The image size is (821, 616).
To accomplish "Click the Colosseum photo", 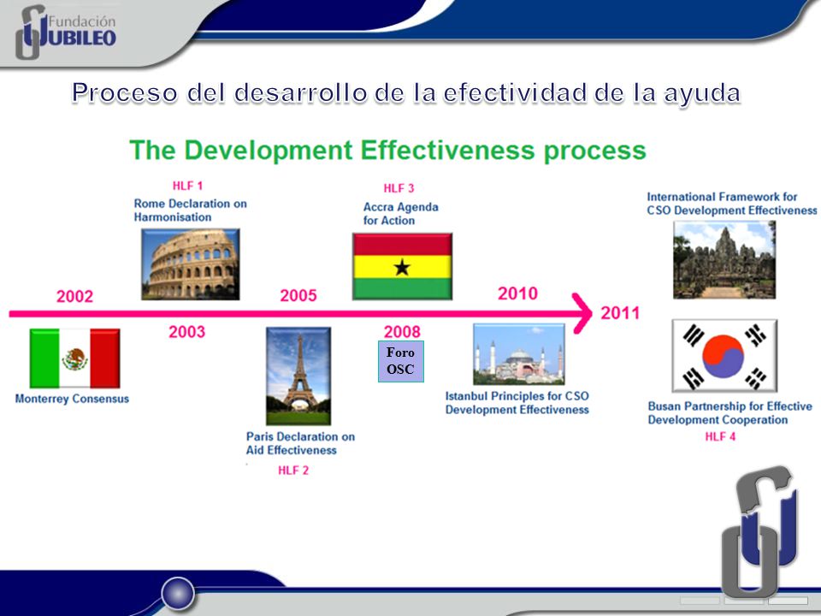I will pos(191,264).
